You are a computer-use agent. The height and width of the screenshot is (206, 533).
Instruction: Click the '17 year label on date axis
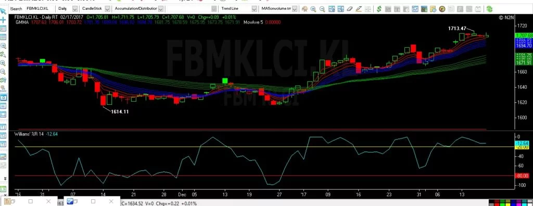[x=303, y=195]
